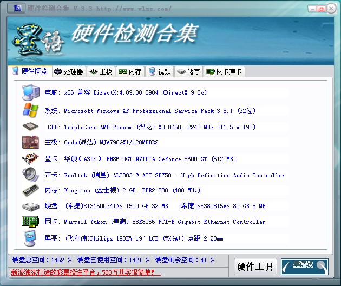341x286 pixels.
Task: Click the graphics card icon beside 显卡
Action: (30, 159)
